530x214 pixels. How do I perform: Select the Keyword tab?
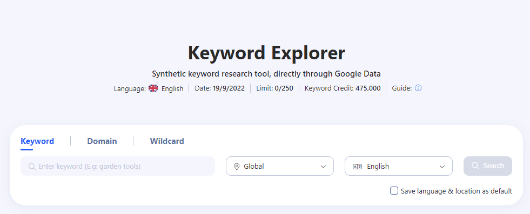point(37,141)
